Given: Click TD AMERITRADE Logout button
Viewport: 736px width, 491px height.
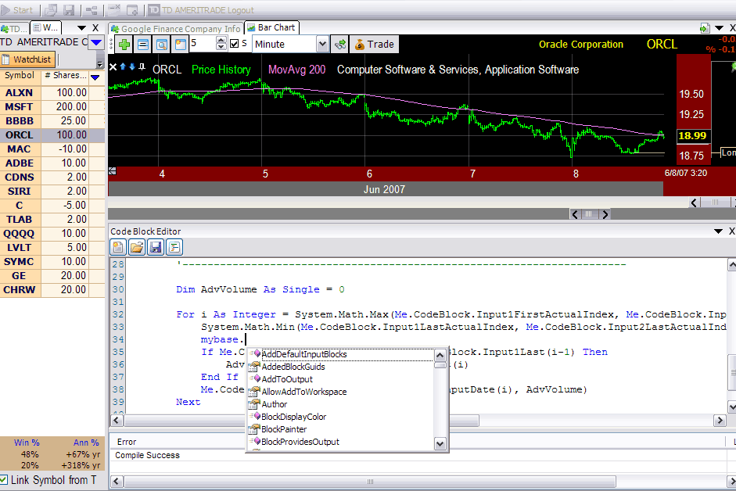Looking at the screenshot, I should [x=201, y=10].
